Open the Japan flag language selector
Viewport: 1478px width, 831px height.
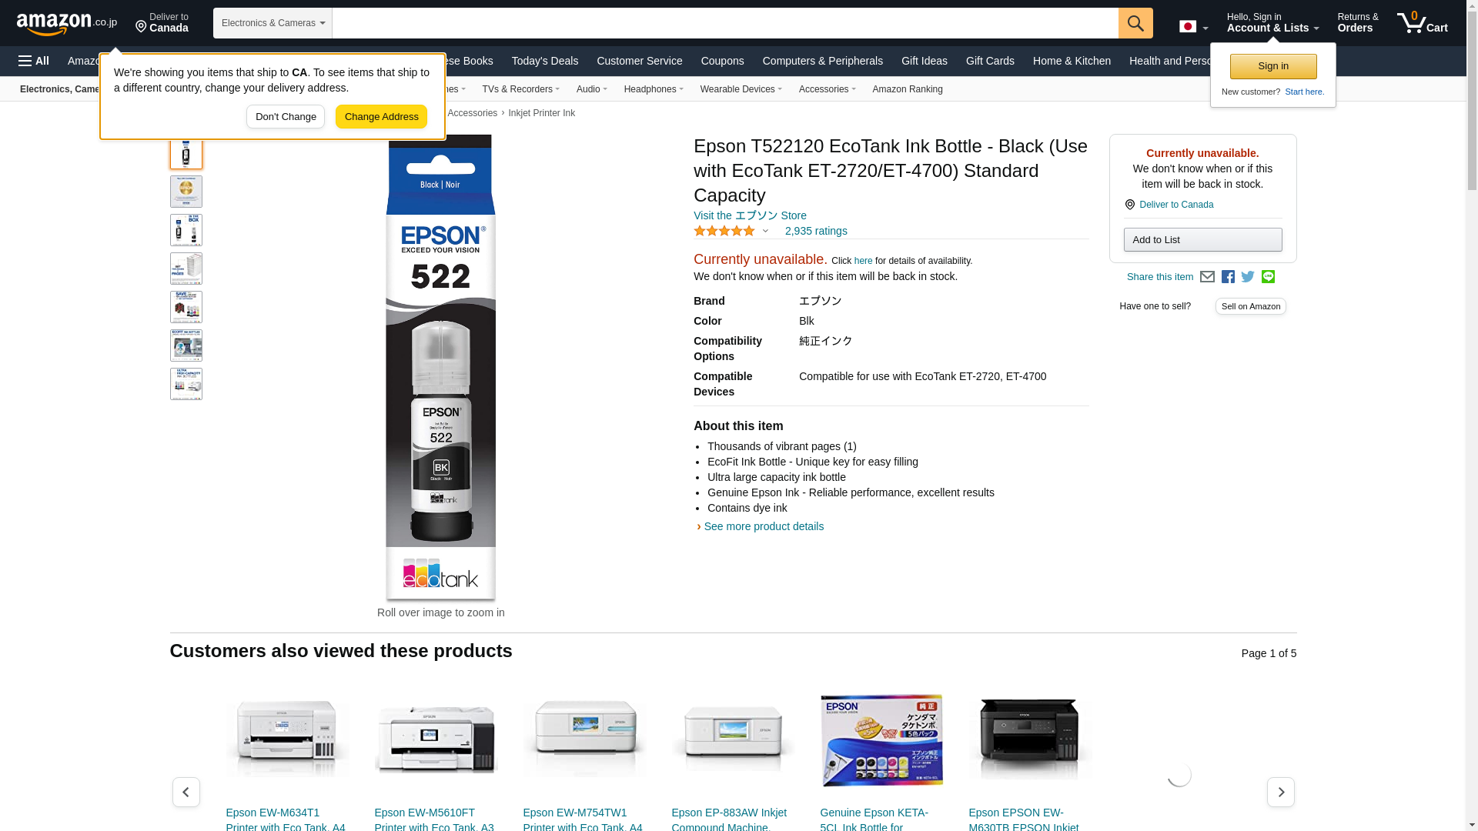[x=1193, y=27]
